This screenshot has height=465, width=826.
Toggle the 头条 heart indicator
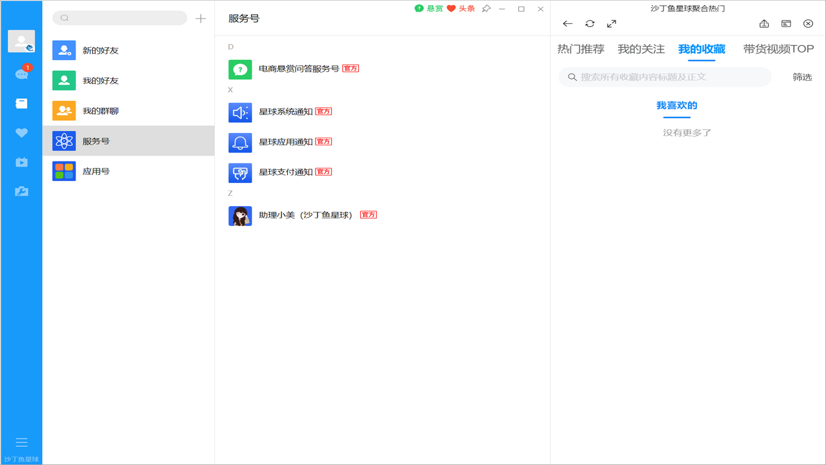(x=451, y=9)
